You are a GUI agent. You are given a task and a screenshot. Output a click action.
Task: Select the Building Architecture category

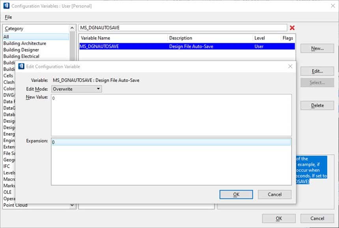(x=24, y=43)
